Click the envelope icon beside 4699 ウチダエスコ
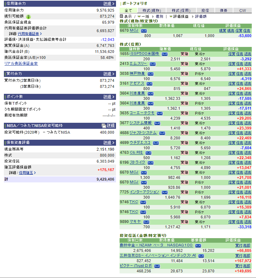Viewport: 256px width, 278px height. [x=156, y=143]
